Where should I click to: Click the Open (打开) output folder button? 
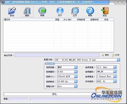click(x=116, y=55)
